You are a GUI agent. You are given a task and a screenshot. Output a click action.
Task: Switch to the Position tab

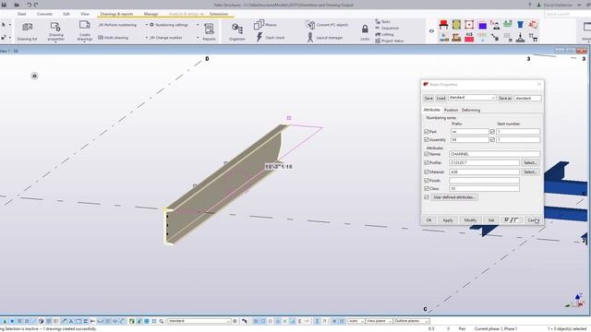coord(451,110)
